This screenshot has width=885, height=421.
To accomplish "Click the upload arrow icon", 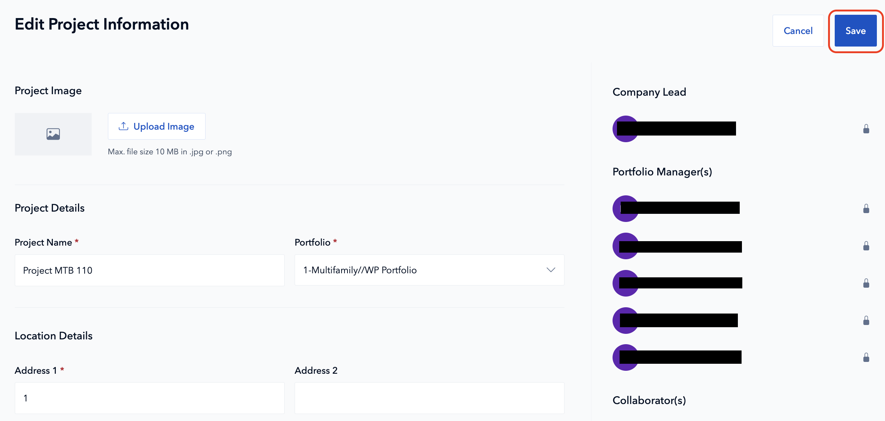I will click(123, 126).
